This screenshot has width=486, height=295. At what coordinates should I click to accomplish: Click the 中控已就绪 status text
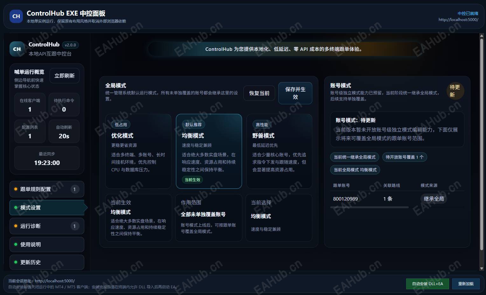468,13
